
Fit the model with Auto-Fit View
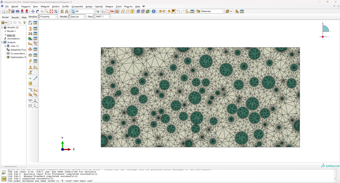click(x=51, y=11)
